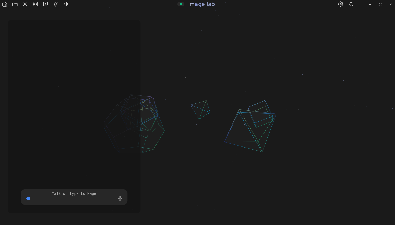Screen dimensions: 395x225
Task: Maximize the mage lab window
Action: 380,4
